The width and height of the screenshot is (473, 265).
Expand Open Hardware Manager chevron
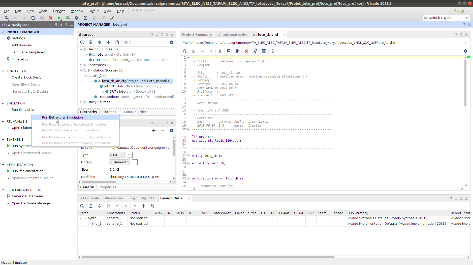click(8, 203)
